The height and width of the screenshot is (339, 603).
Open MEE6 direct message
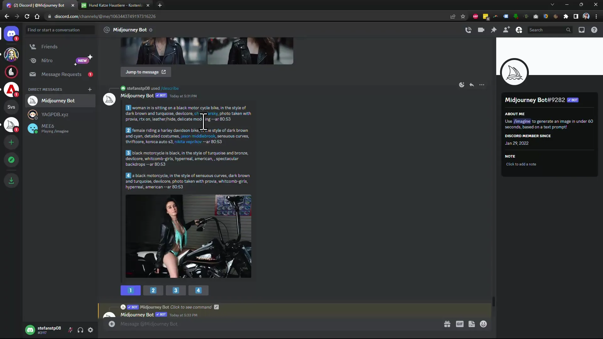pos(60,128)
